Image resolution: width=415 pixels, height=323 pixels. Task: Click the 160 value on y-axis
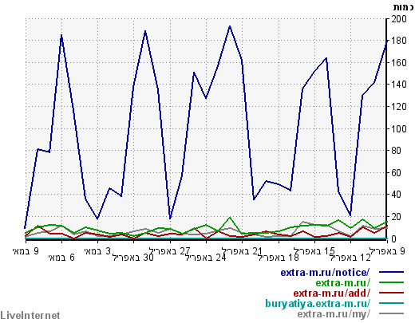(x=399, y=63)
